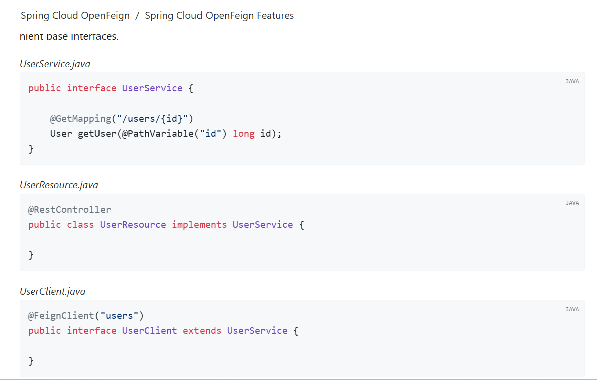Click the @GetMapping("/users/{id}") line
597x380 pixels.
coord(122,119)
